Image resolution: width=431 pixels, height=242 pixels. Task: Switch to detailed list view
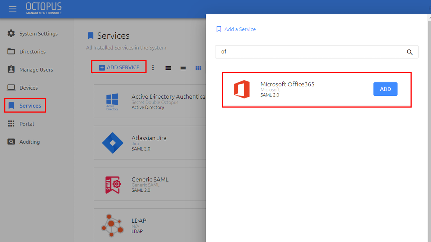pyautogui.click(x=168, y=68)
